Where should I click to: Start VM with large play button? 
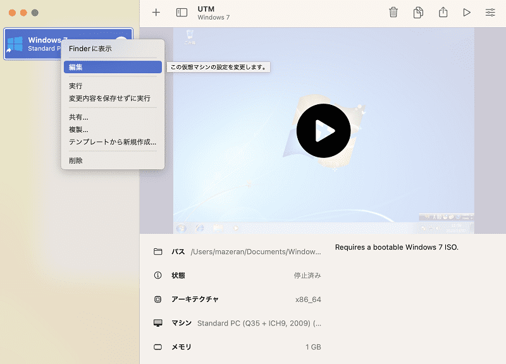(323, 131)
